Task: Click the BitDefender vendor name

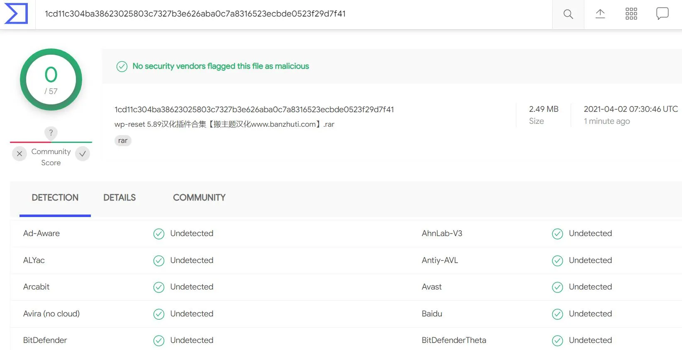Action: [45, 340]
